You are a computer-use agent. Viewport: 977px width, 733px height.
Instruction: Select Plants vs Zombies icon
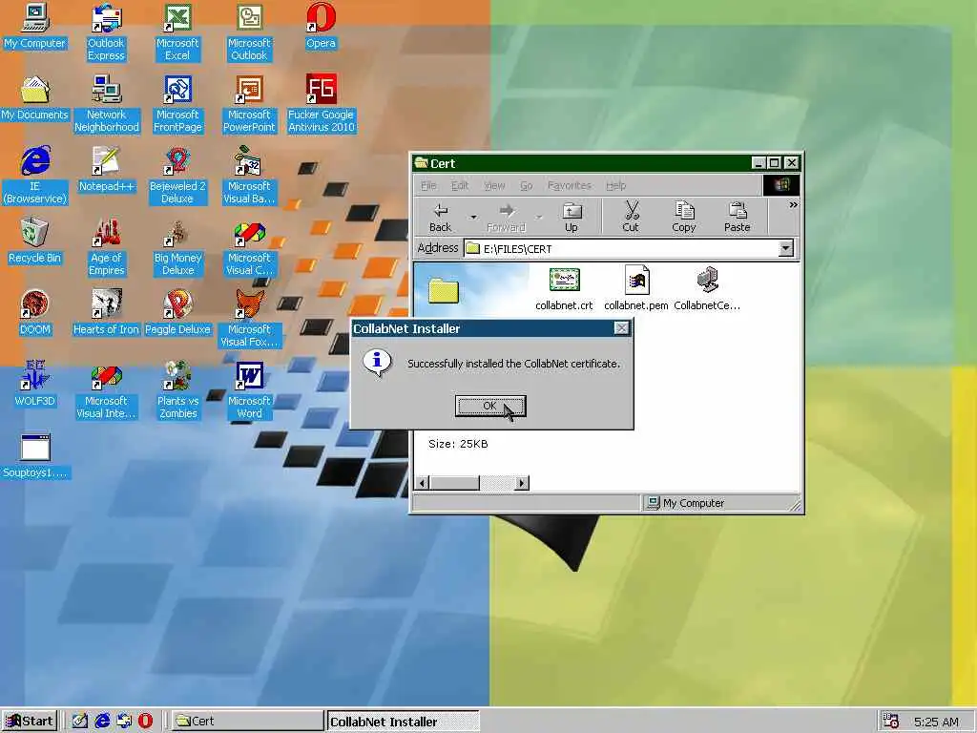point(177,390)
